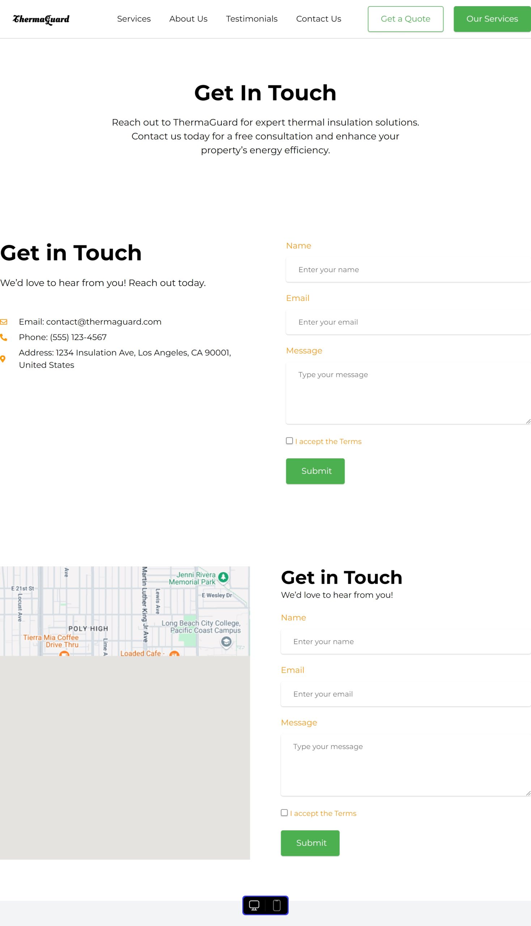Click 'Phone: (555) 123-4567' text
The image size is (531, 926).
(63, 337)
